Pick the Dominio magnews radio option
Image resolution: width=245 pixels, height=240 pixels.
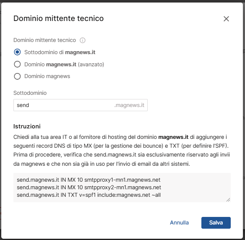17,76
